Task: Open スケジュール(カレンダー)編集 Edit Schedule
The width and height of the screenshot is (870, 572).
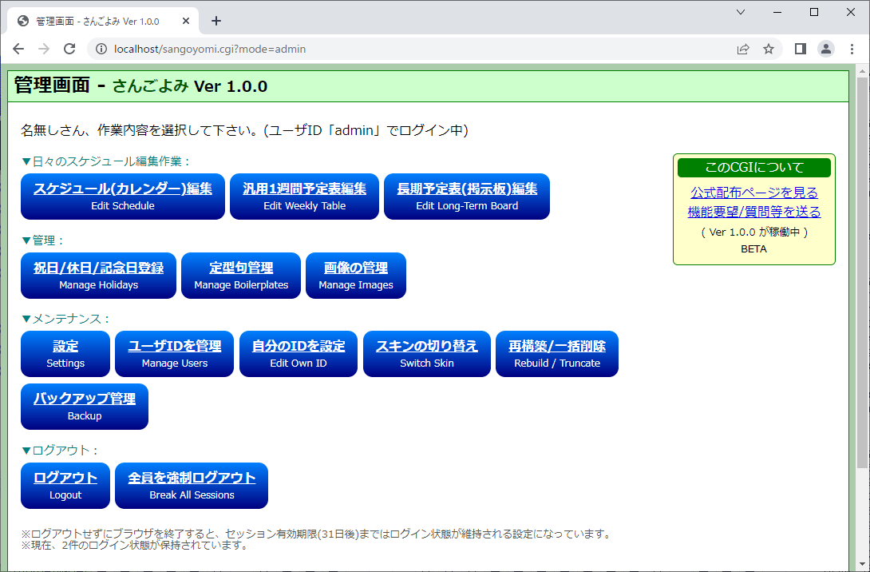Action: pyautogui.click(x=123, y=197)
